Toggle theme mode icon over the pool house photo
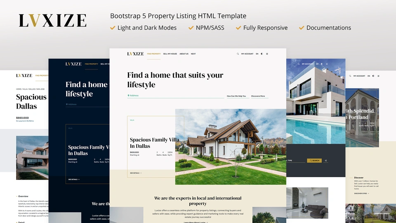This screenshot has height=223, width=396. [322, 64]
